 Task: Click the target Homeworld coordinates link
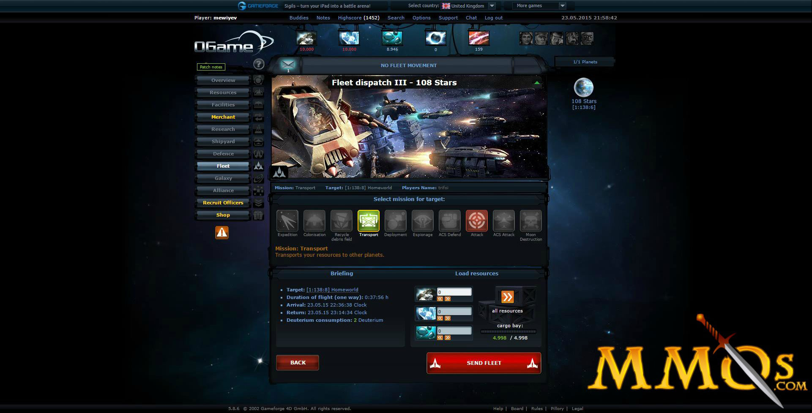(332, 290)
